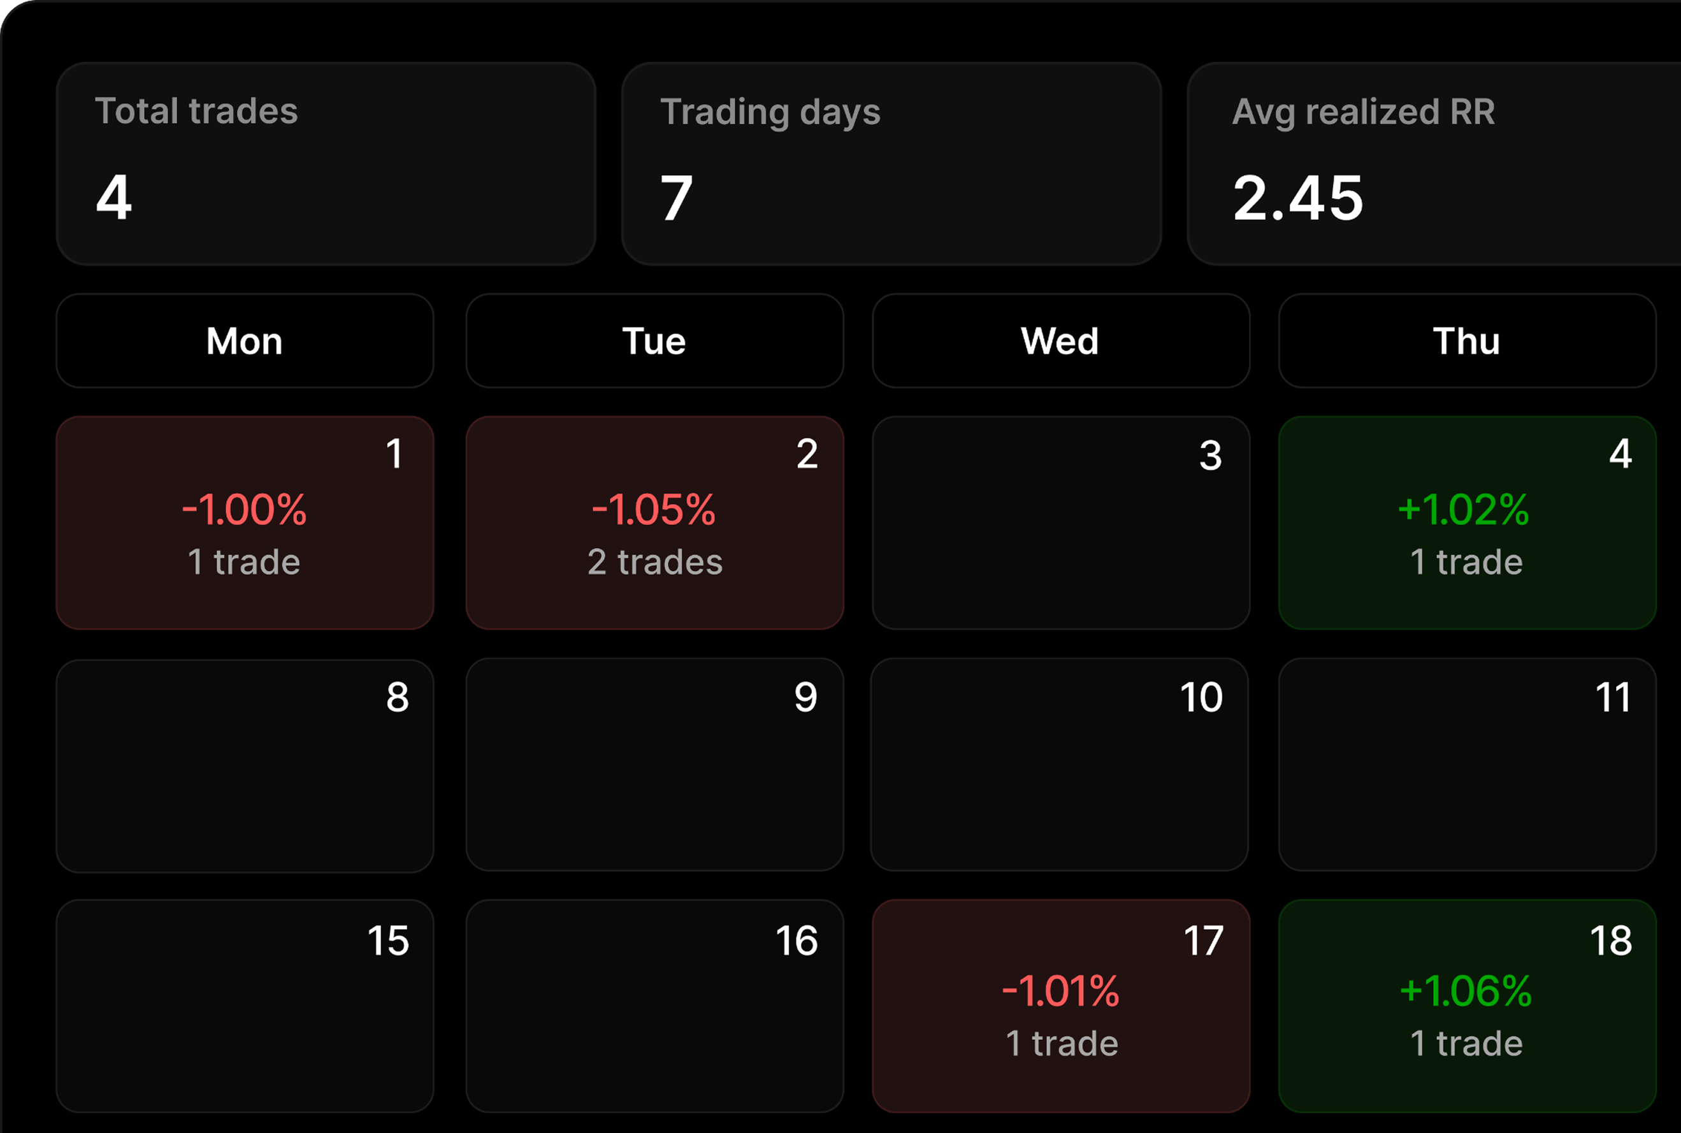Click the Total trades stat card
Viewport: 1681px width, 1133px height.
326,163
